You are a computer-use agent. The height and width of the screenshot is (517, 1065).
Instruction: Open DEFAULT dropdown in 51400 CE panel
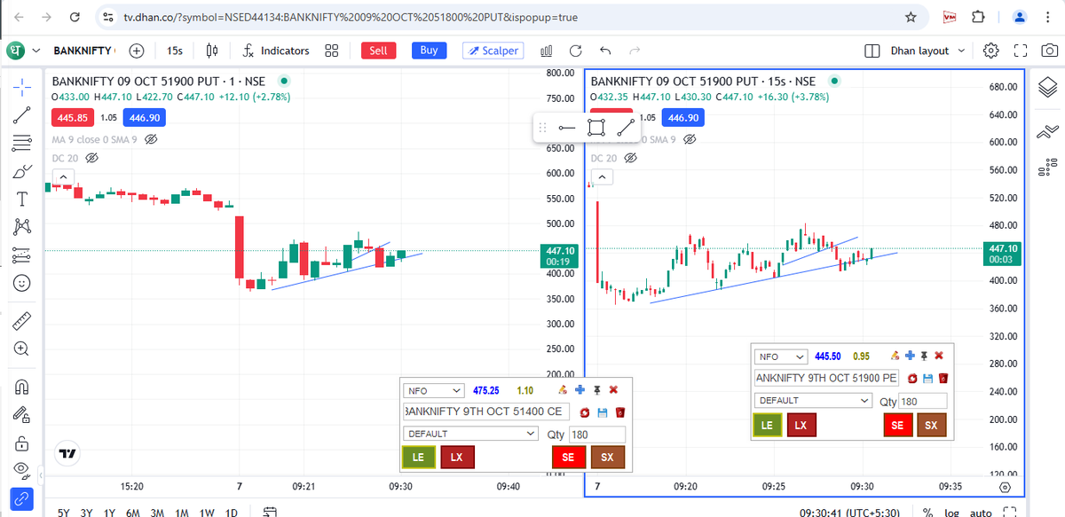point(470,434)
